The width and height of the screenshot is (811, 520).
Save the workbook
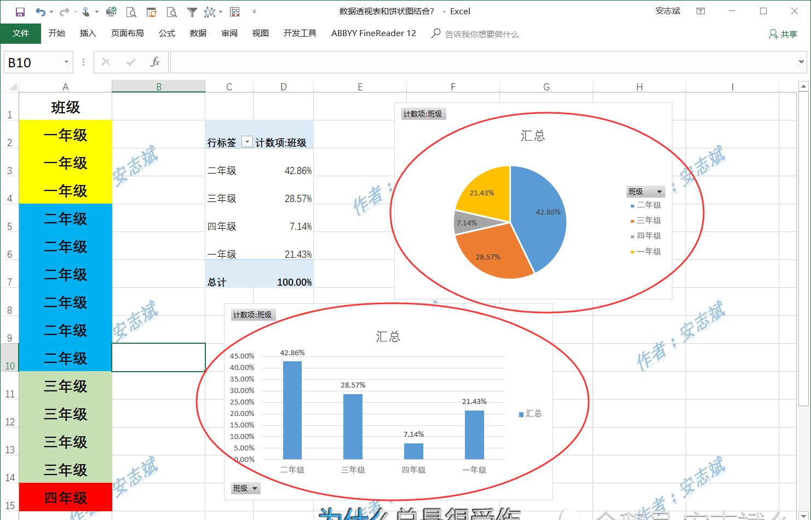tap(20, 12)
